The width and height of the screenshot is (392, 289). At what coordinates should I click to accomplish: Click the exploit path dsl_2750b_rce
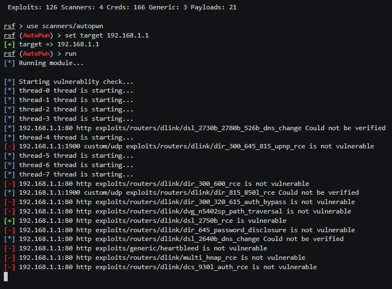[x=164, y=221]
